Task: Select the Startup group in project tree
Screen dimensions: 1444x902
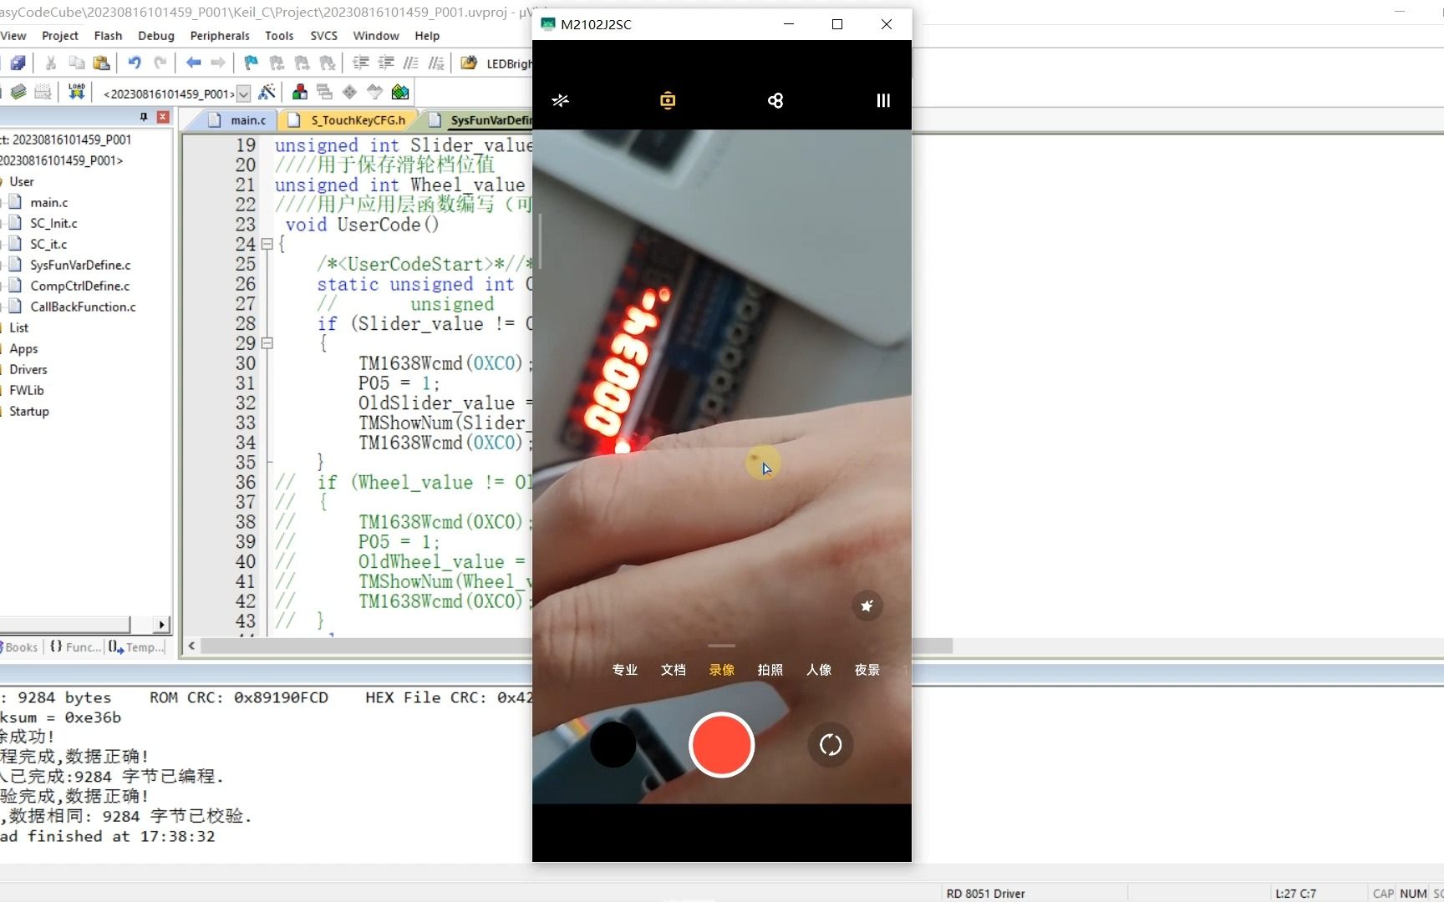Action: (x=29, y=412)
